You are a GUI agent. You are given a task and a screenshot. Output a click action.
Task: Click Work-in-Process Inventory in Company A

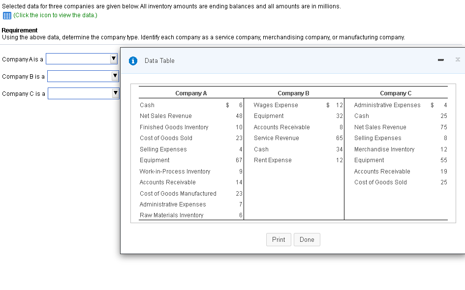[175, 171]
